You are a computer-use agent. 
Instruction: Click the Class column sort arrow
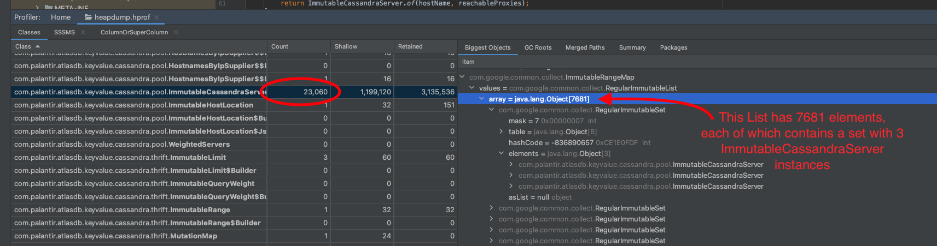[x=38, y=46]
